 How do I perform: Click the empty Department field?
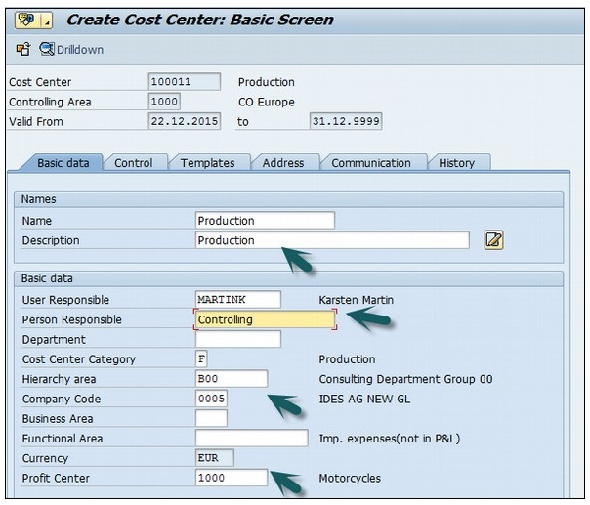click(237, 340)
